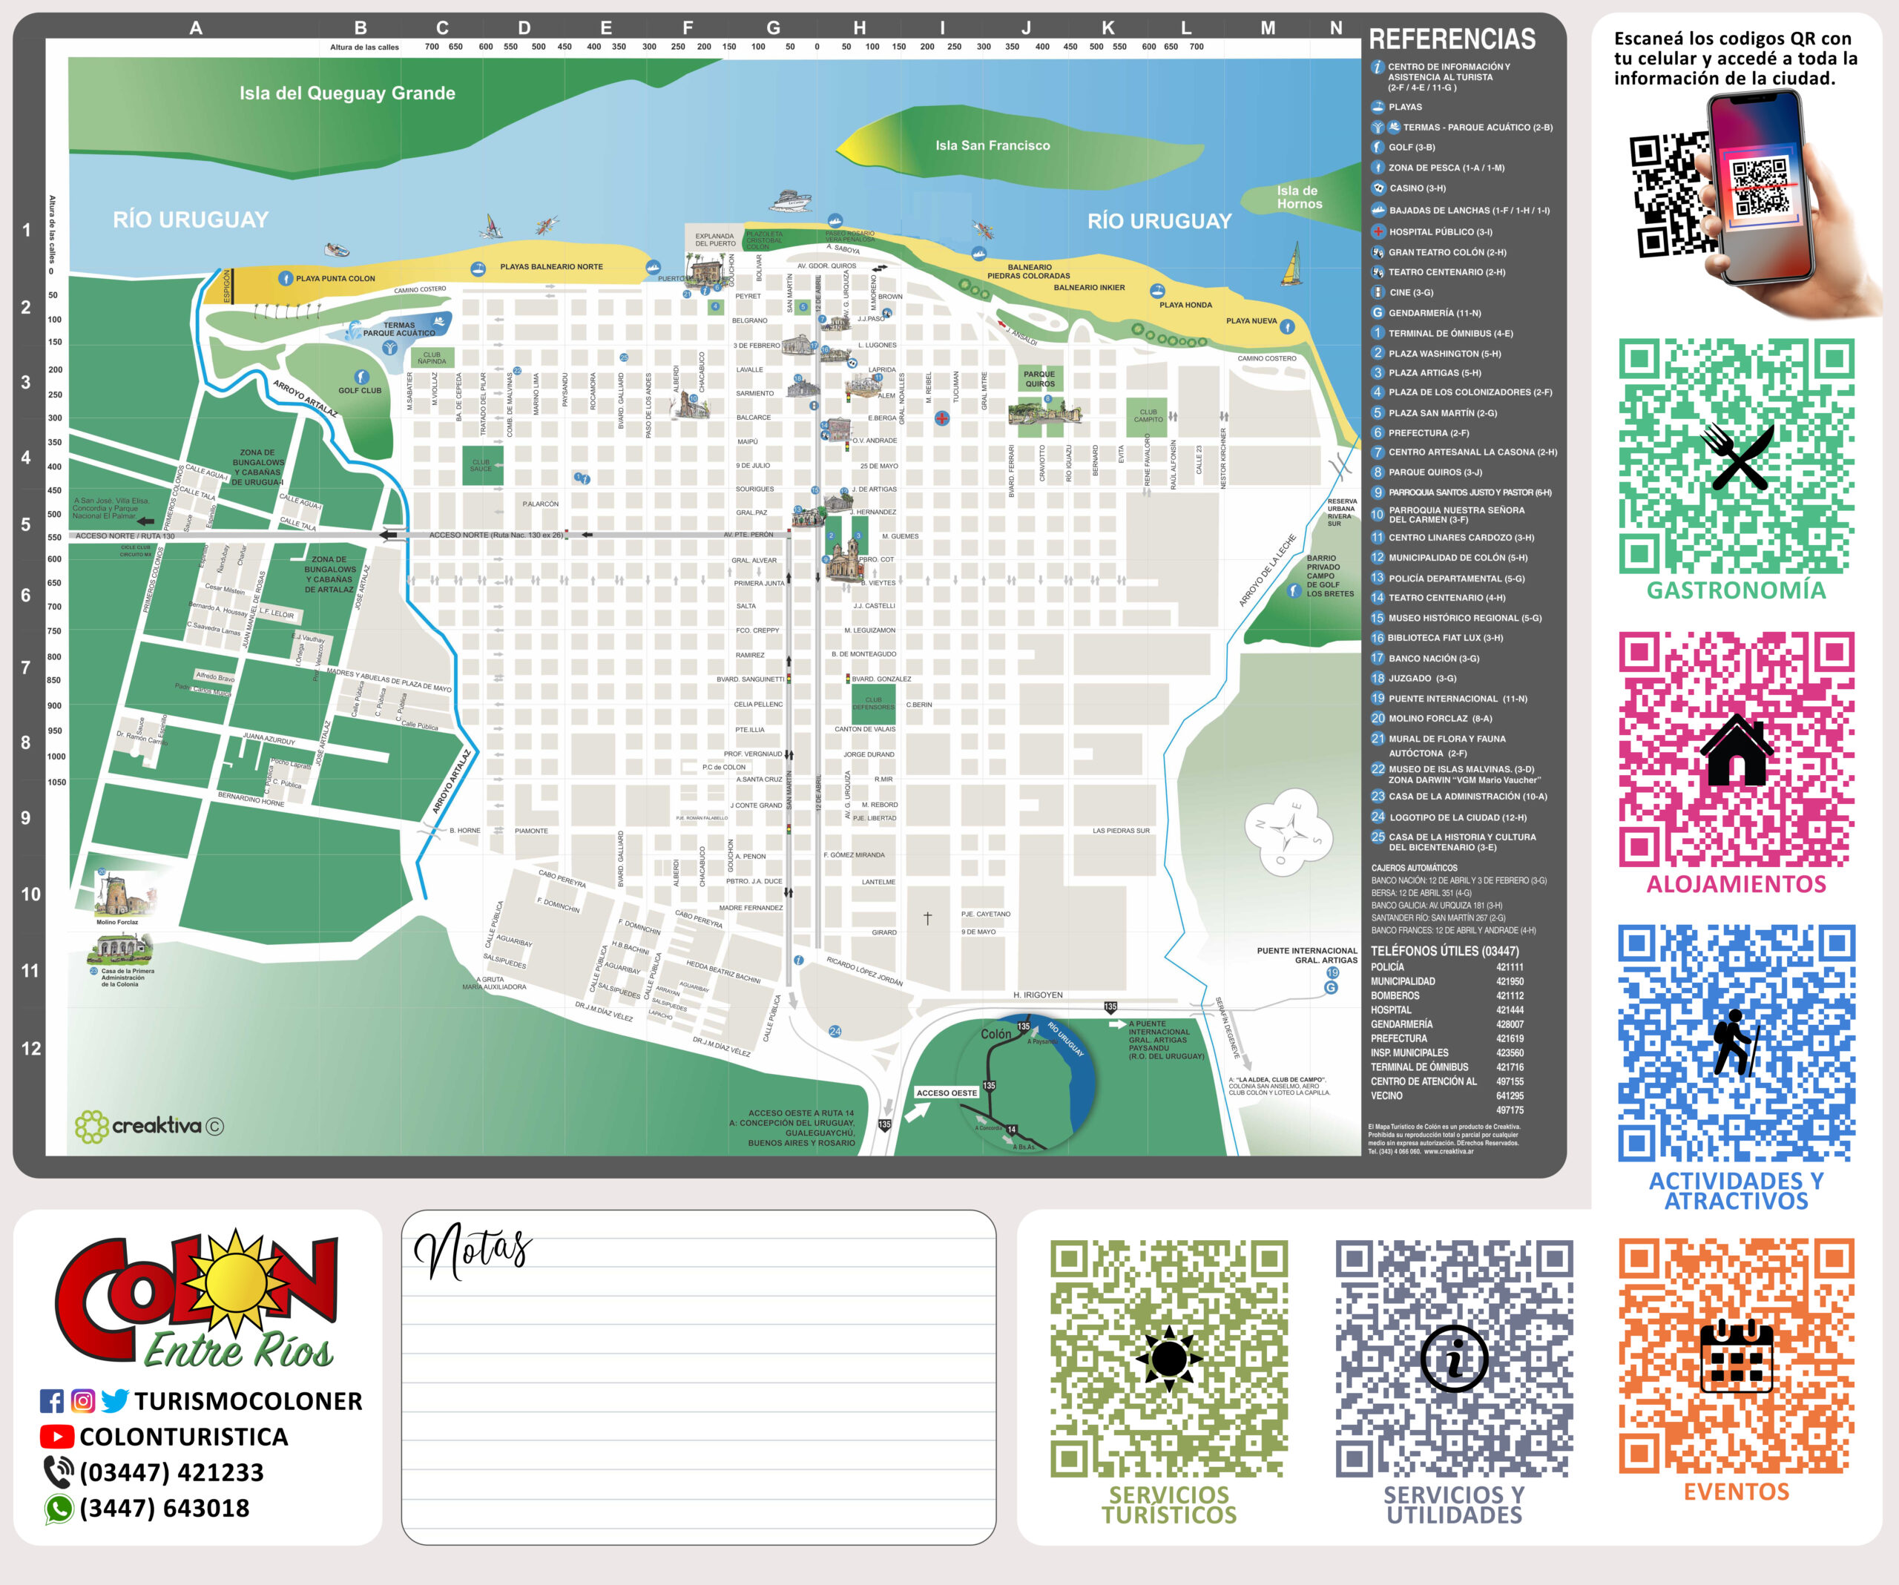Click the Servicios y Utilidades info icon

pyautogui.click(x=1454, y=1357)
